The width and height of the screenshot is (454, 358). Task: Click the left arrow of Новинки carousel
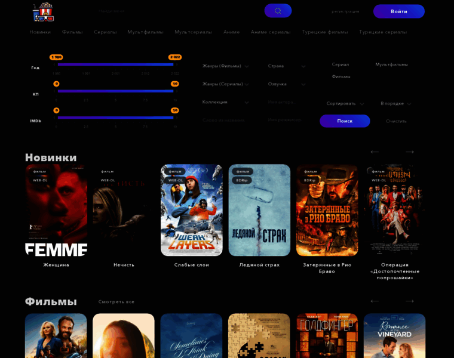pos(375,152)
